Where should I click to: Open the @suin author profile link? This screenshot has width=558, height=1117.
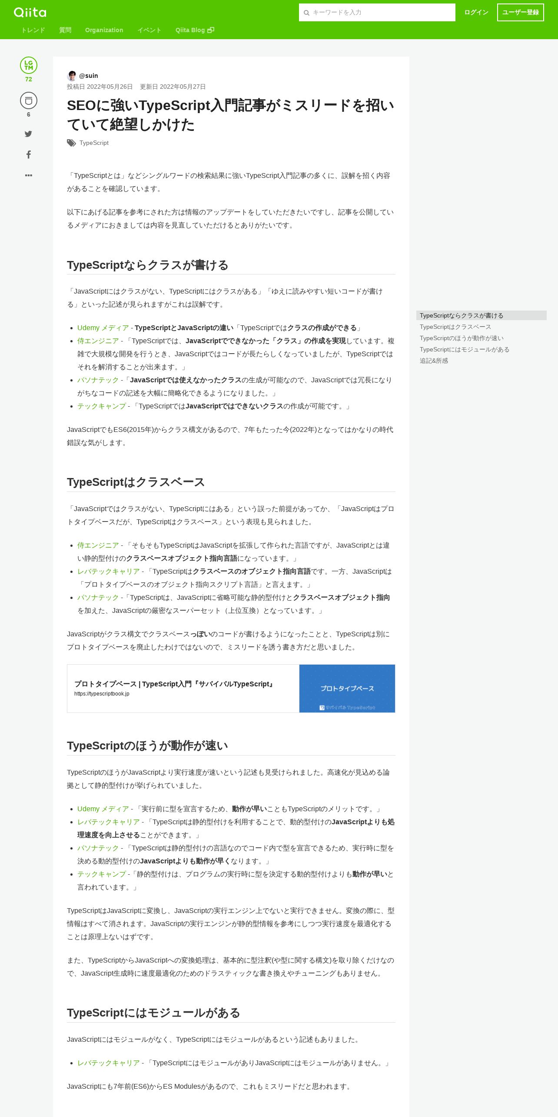click(89, 76)
